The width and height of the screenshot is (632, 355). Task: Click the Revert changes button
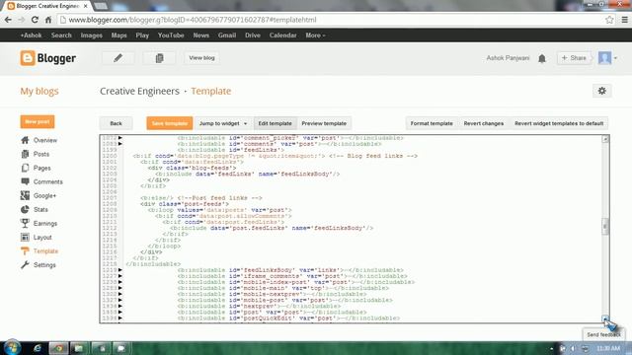coord(484,123)
